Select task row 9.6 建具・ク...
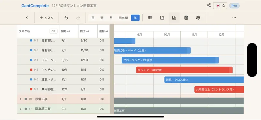 click(x=63, y=79)
